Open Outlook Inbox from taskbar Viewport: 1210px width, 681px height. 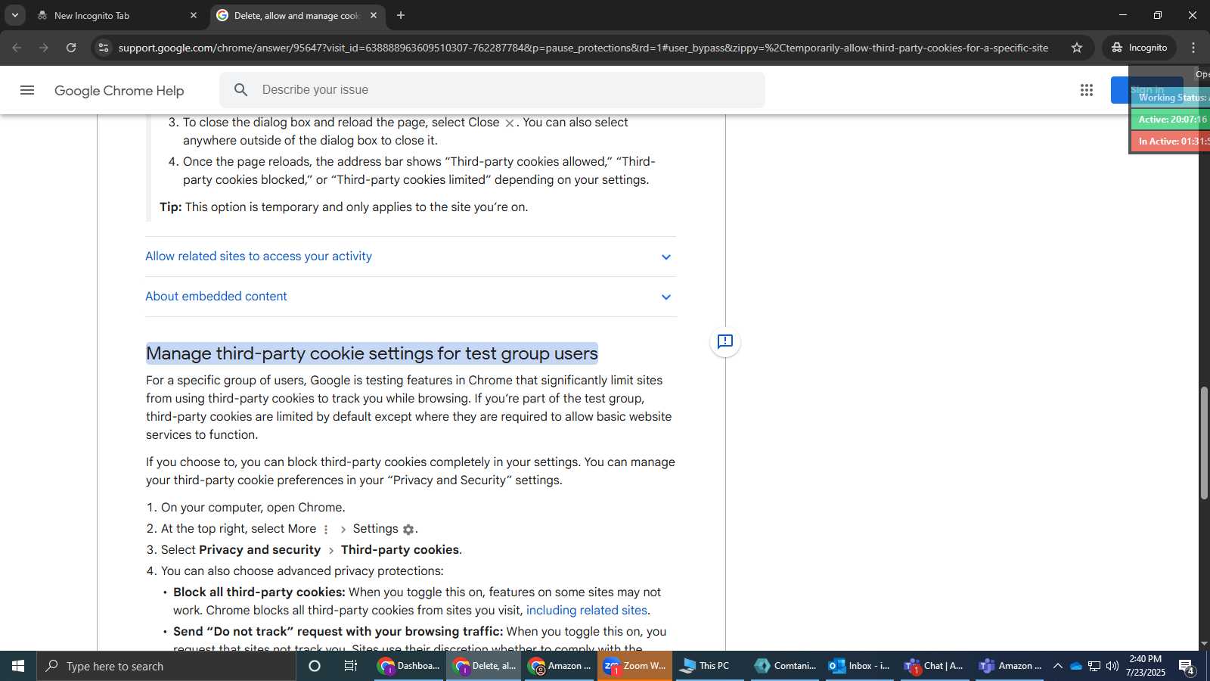point(860,666)
